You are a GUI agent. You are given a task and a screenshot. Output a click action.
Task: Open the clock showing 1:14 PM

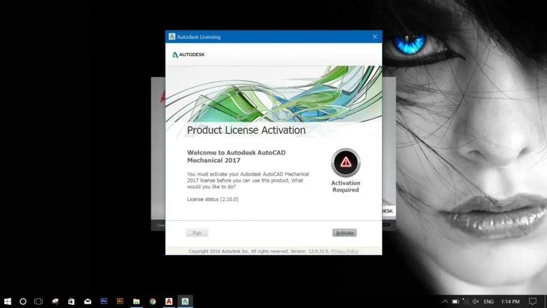pyautogui.click(x=510, y=302)
